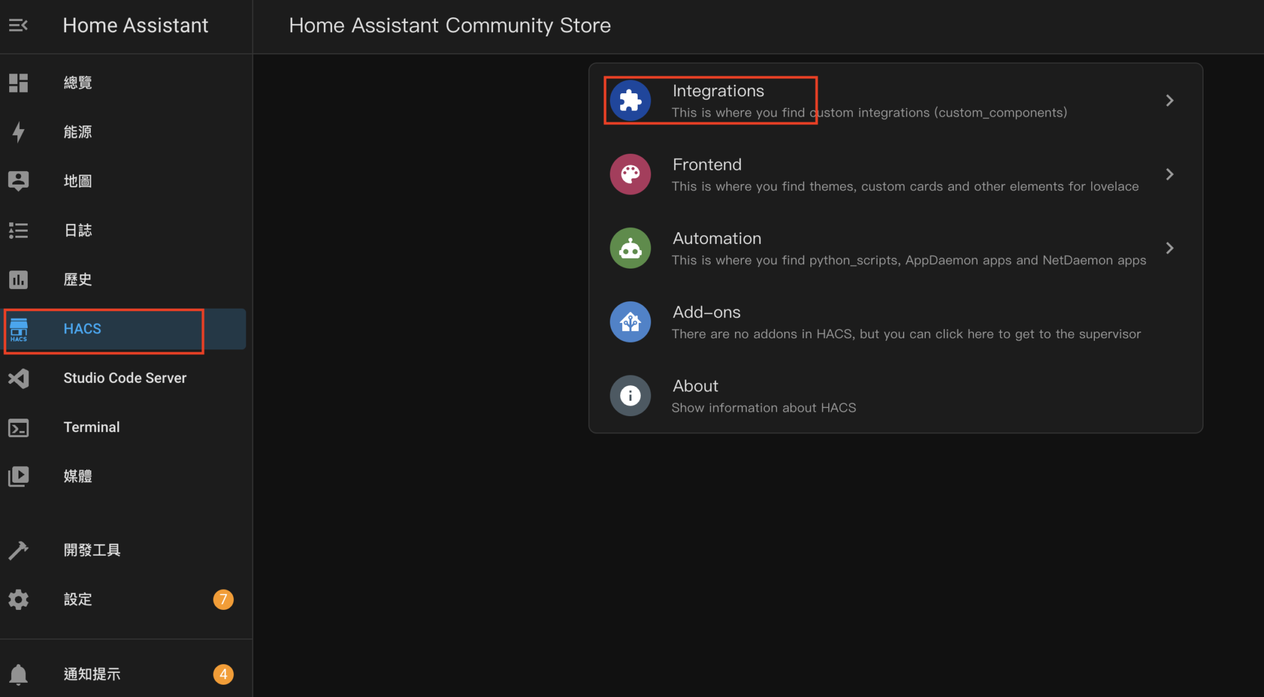
Task: Click the Add-ons house icon
Action: click(630, 321)
